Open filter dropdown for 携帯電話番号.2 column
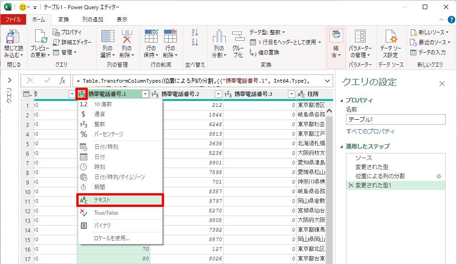Image resolution: width=457 pixels, height=264 pixels. 218,94
